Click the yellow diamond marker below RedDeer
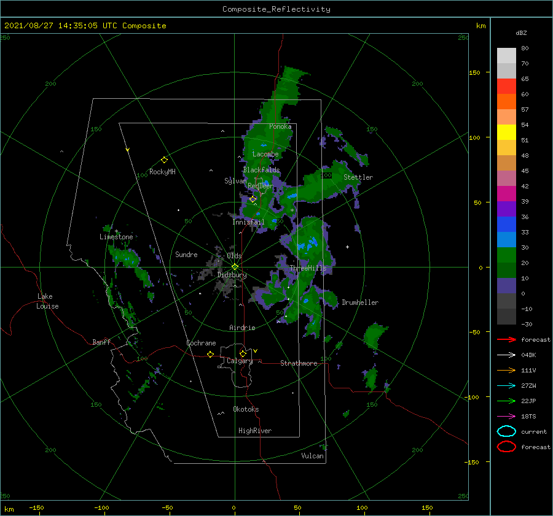Image resolution: width=553 pixels, height=516 pixels. click(x=253, y=199)
